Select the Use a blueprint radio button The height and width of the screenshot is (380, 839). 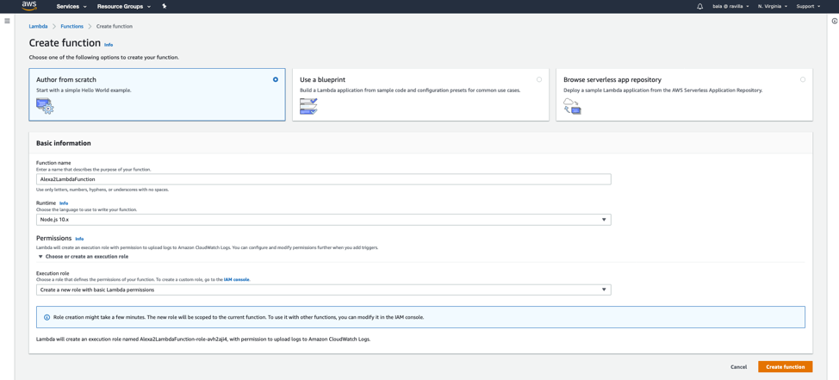539,79
